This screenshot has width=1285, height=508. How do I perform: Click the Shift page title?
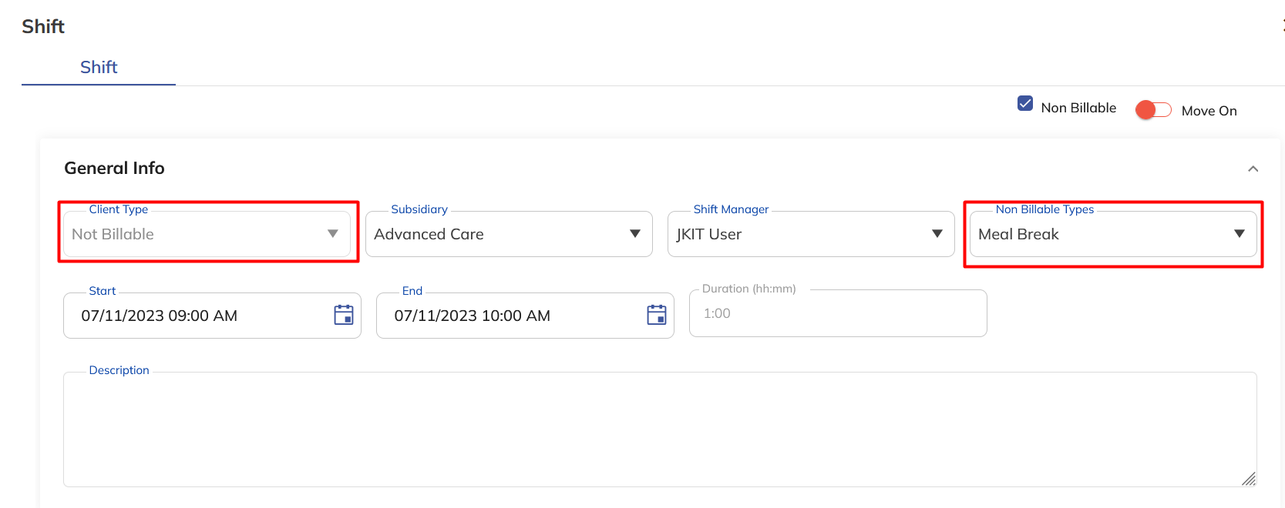(x=43, y=26)
